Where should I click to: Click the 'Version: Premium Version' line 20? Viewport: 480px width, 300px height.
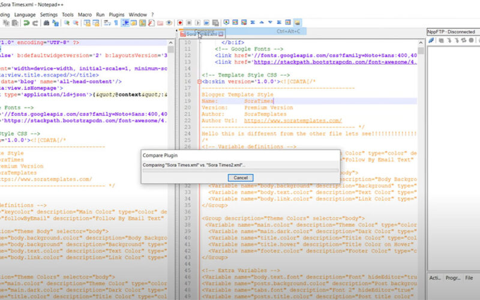[x=247, y=108]
